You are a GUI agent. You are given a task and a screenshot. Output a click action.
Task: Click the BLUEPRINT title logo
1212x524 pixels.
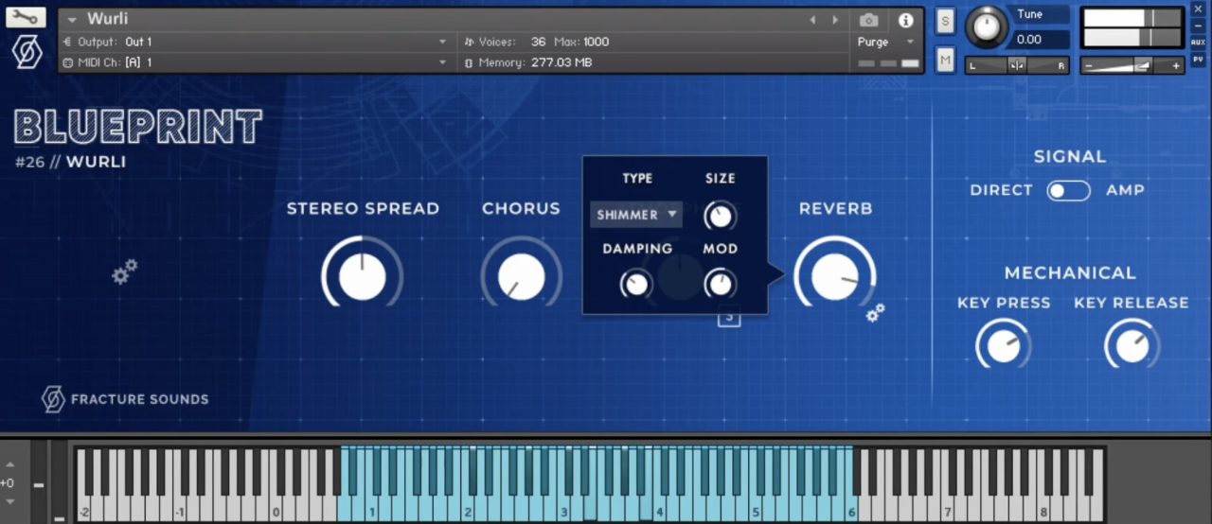tap(138, 127)
